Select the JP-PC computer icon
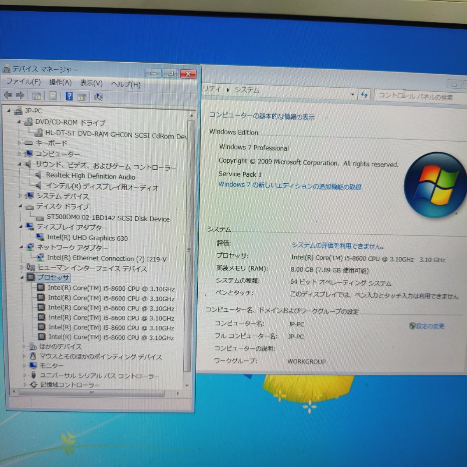This screenshot has width=467, height=467. [18, 111]
